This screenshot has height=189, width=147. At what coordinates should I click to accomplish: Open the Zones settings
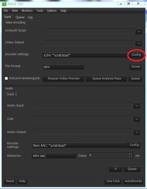[x=135, y=67]
